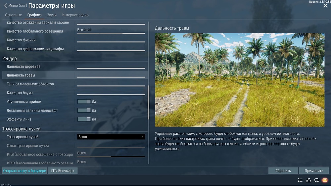
Task: Click the FPS: 165 counter
Action: [x=6, y=185]
